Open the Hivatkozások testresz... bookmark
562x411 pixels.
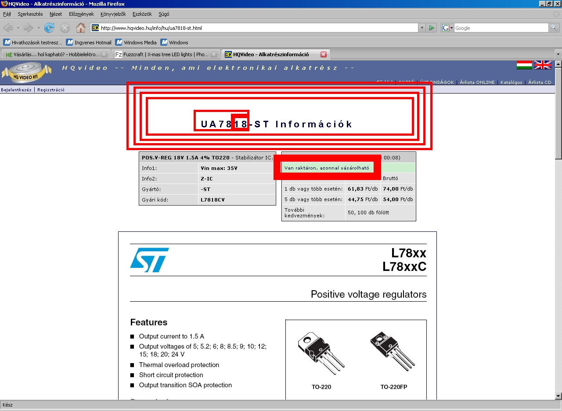[33, 43]
